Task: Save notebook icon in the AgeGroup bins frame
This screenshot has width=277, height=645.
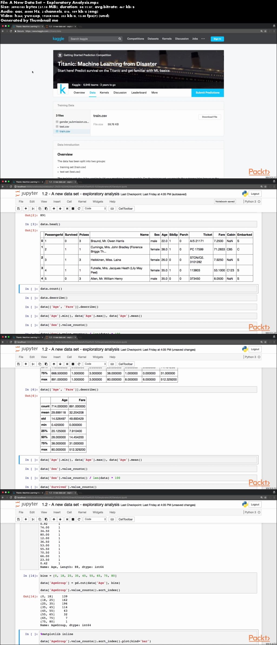Action: (18, 519)
